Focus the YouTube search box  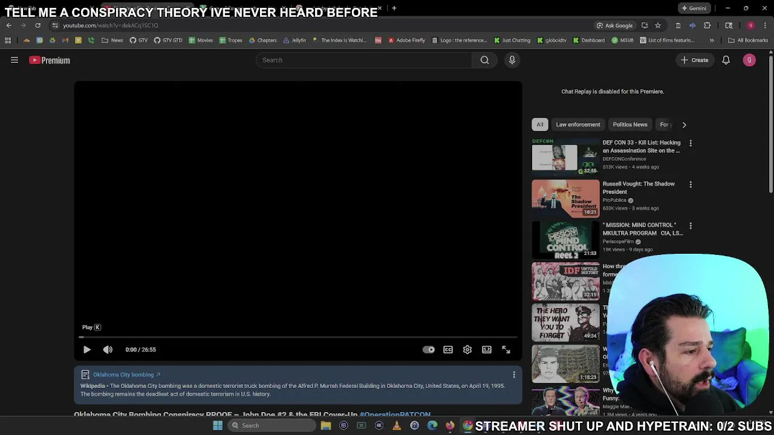[364, 60]
